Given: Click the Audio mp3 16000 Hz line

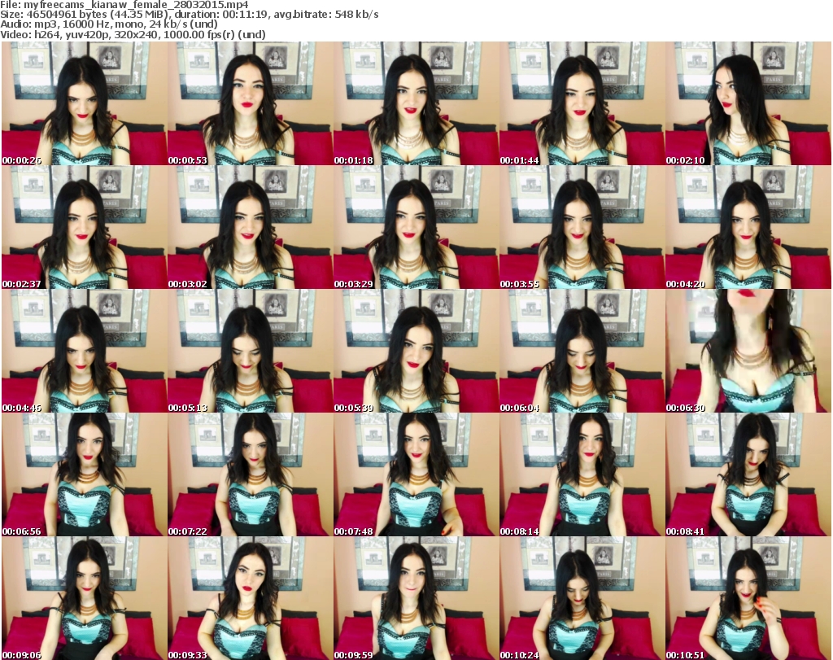Looking at the screenshot, I should pos(109,24).
